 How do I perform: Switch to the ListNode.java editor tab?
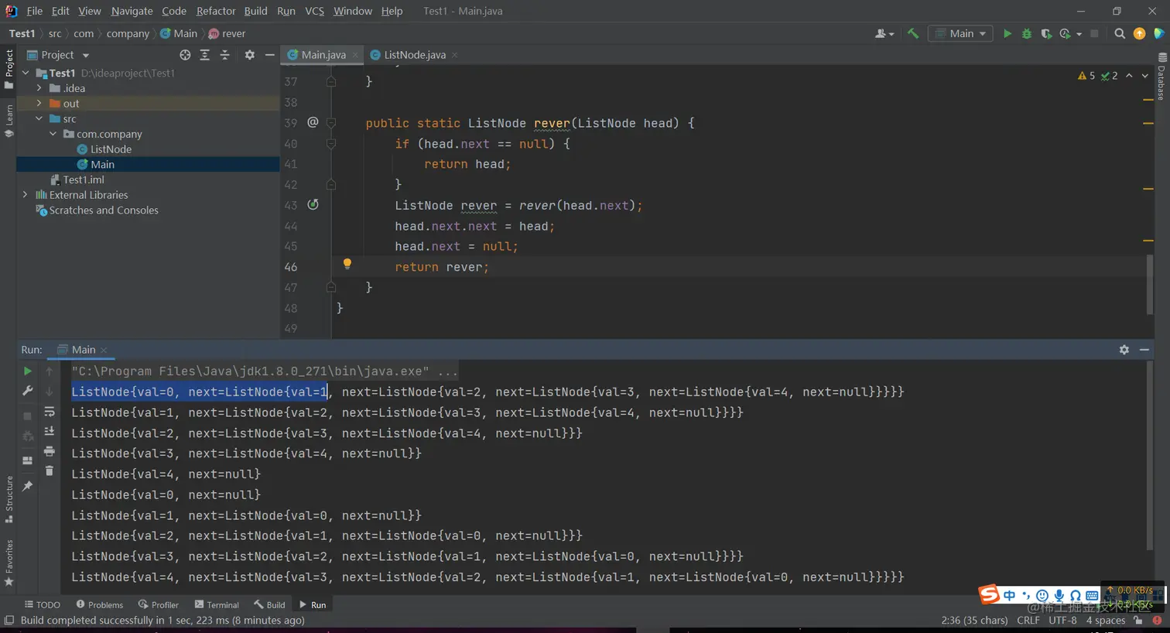tap(415, 55)
